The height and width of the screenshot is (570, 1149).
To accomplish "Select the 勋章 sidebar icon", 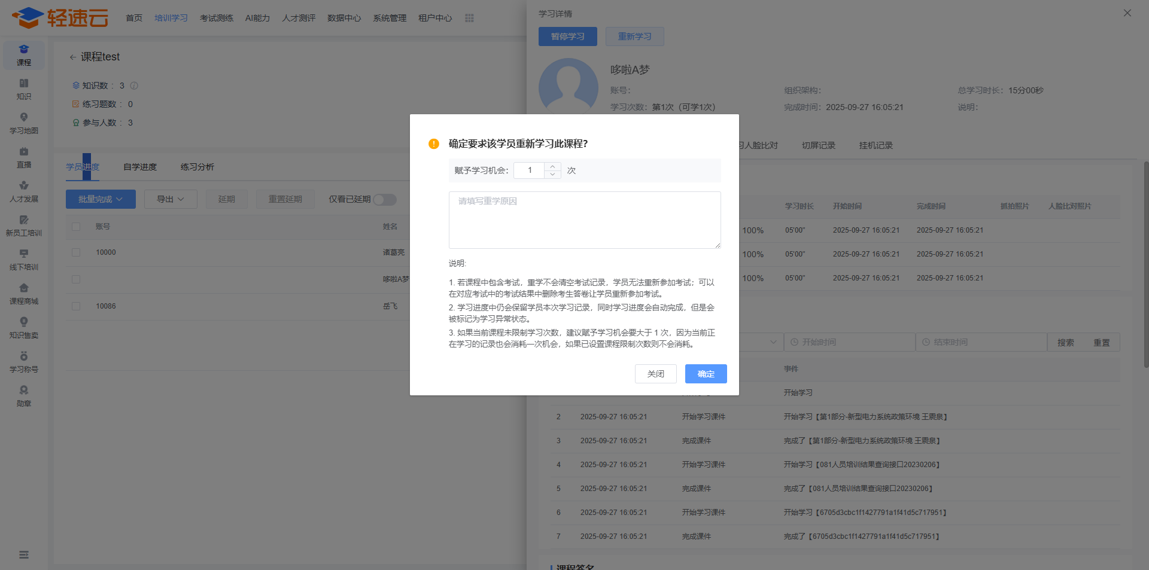I will [x=24, y=395].
